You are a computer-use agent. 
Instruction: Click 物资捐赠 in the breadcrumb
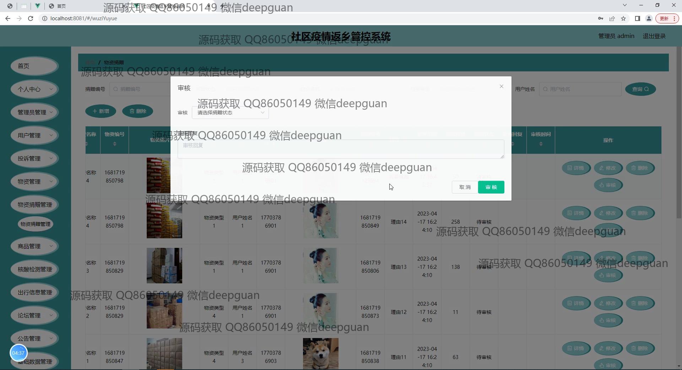click(x=114, y=62)
